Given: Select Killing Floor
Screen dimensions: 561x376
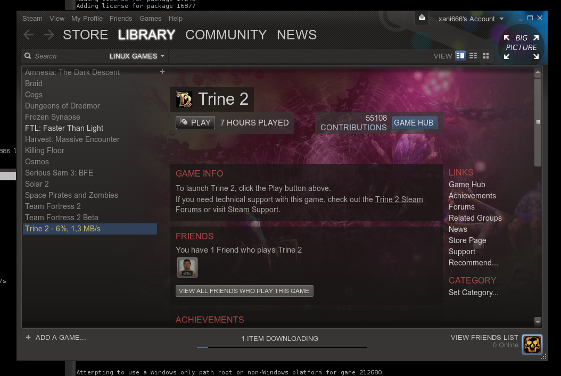Looking at the screenshot, I should coord(89,151).
